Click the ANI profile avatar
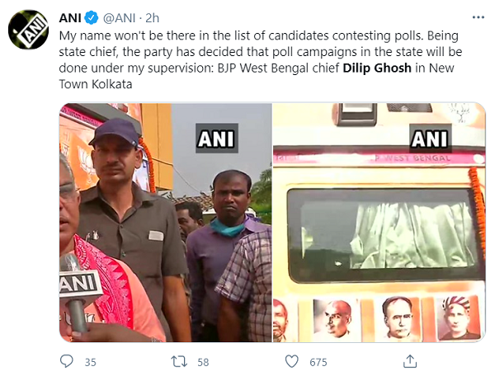Image resolution: width=495 pixels, height=376 pixels. point(28,31)
